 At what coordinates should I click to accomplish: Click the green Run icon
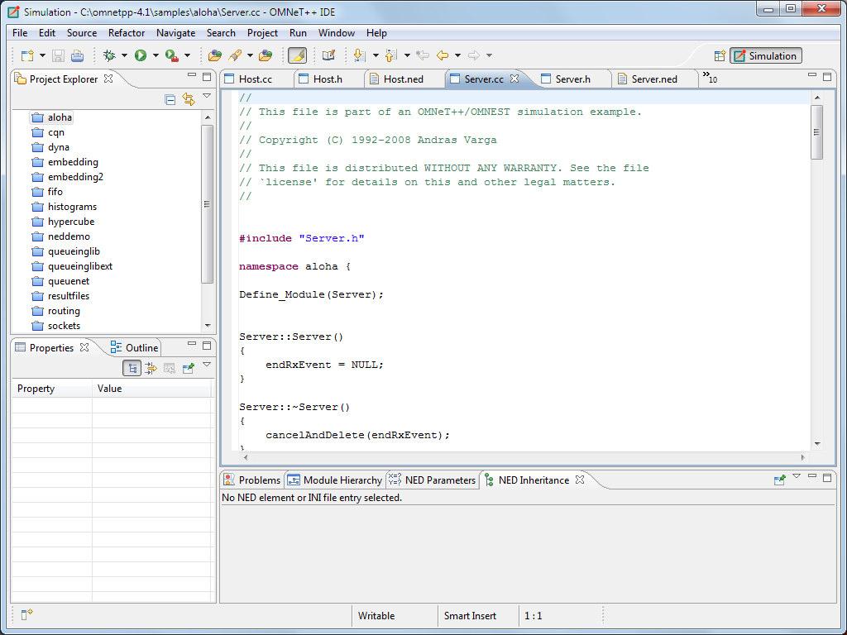(141, 55)
